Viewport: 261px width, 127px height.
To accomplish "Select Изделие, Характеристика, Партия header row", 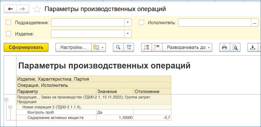I will coord(94,79).
